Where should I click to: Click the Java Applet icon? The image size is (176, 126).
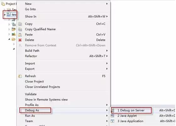[113, 116]
